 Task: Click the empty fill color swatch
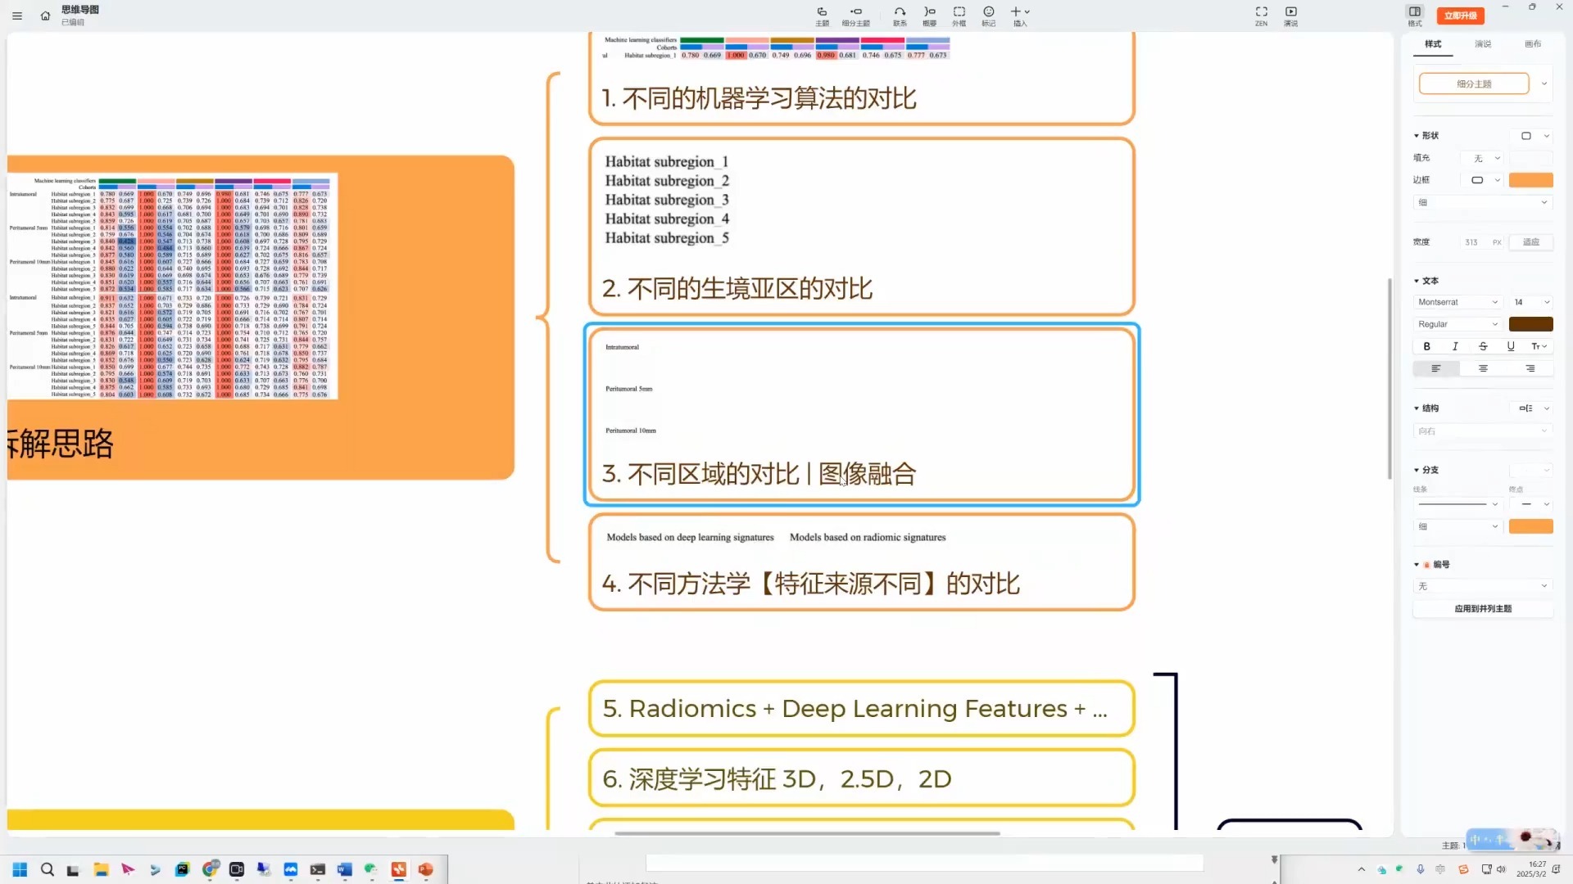[x=1531, y=158]
